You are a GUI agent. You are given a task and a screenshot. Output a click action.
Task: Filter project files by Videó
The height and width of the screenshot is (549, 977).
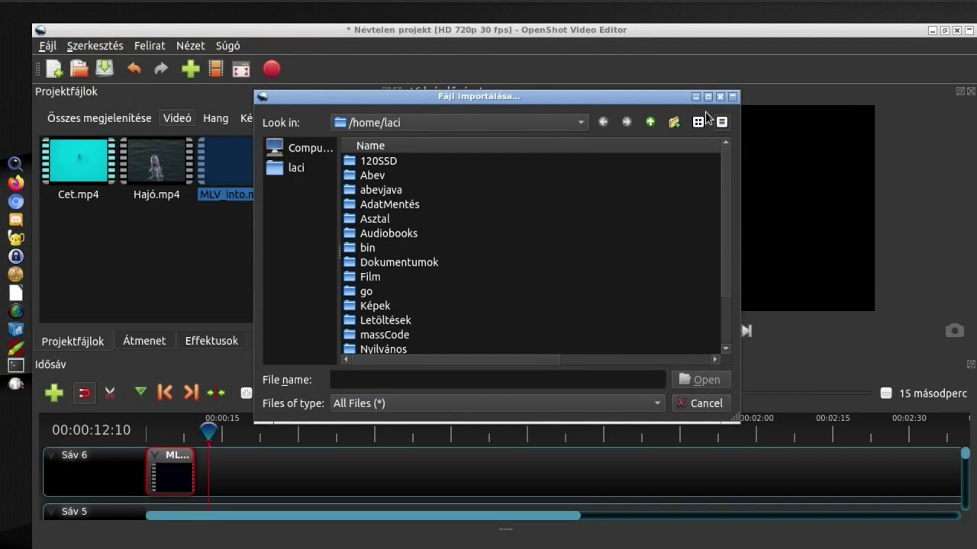[x=177, y=118]
